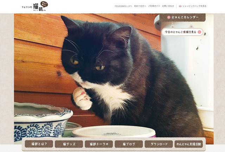This screenshot has width=225, height=152.
Task: Open the ご利用ガイド link
Action: [154, 6]
